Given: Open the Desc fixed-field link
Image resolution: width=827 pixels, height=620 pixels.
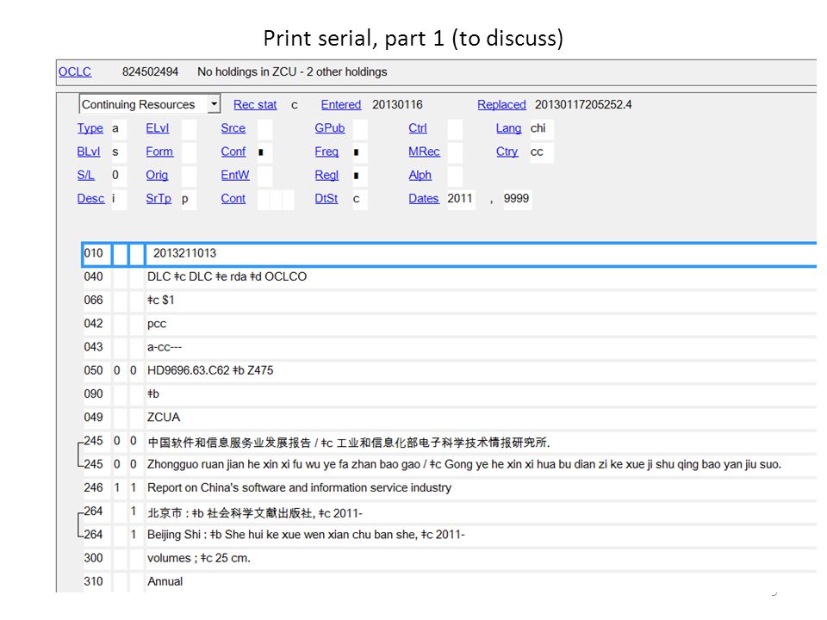Looking at the screenshot, I should coord(90,199).
